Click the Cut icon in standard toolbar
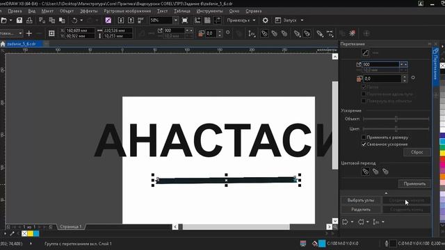 coord(42,20)
